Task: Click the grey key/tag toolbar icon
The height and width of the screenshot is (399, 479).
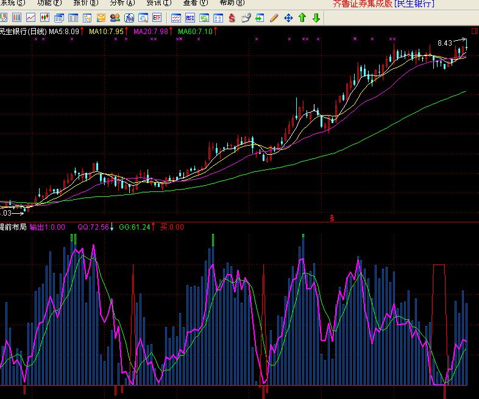Action: (246, 18)
